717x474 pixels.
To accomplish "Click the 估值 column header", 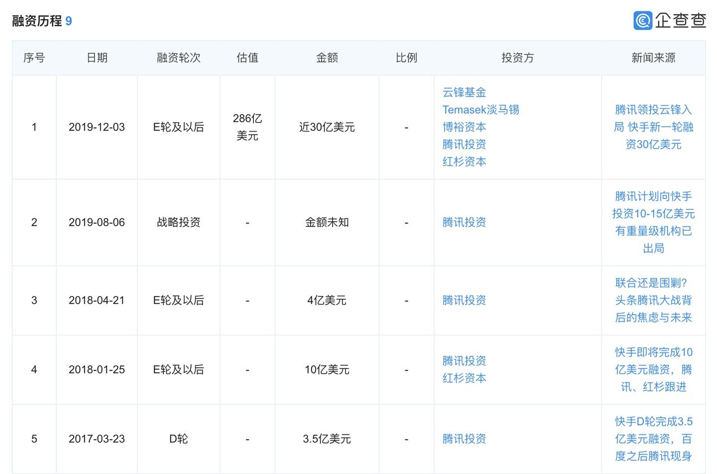I will pos(247,58).
